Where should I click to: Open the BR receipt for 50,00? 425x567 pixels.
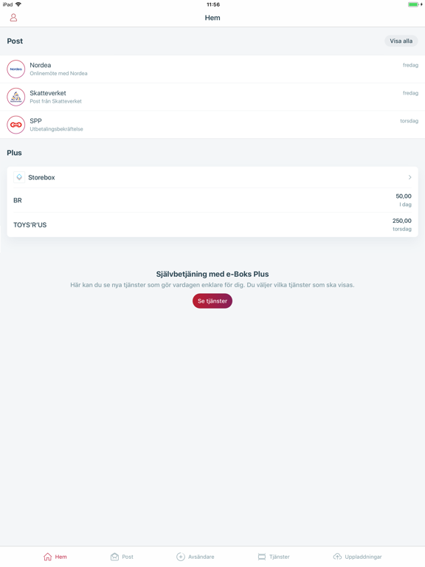point(212,200)
